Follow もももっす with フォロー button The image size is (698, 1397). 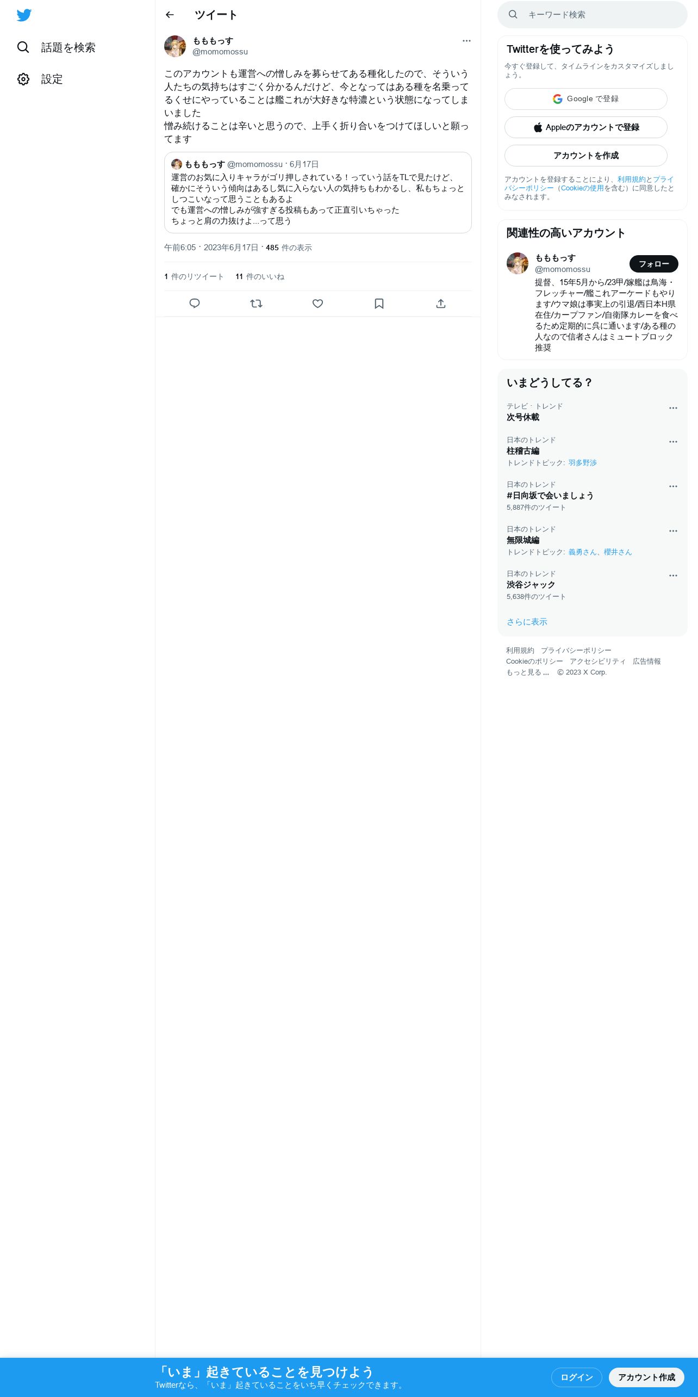[654, 264]
